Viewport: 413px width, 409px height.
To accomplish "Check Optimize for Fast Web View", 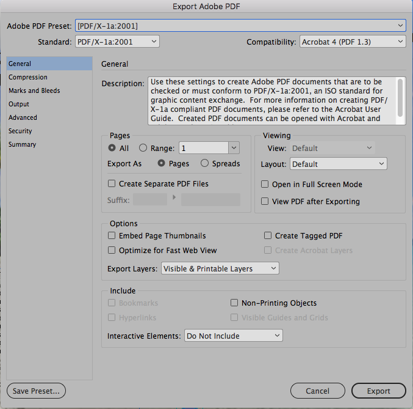I will 112,250.
